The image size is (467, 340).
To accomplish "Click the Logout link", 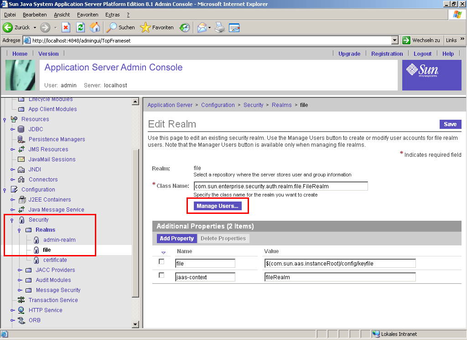I will point(422,54).
